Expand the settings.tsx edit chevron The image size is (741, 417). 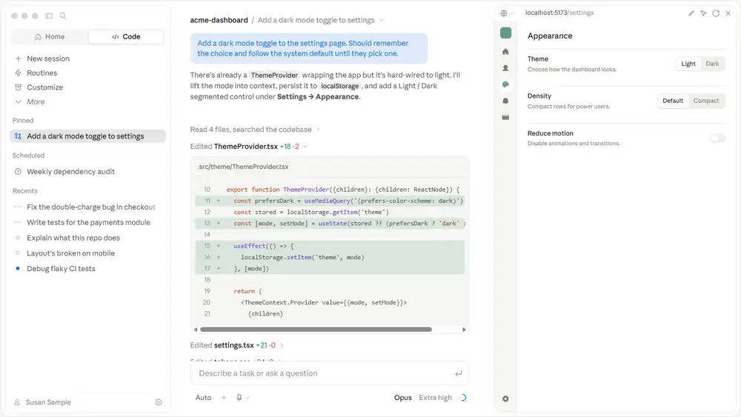282,345
